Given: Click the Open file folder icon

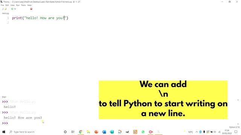Looking at the screenshot, I should [x=5, y=9].
